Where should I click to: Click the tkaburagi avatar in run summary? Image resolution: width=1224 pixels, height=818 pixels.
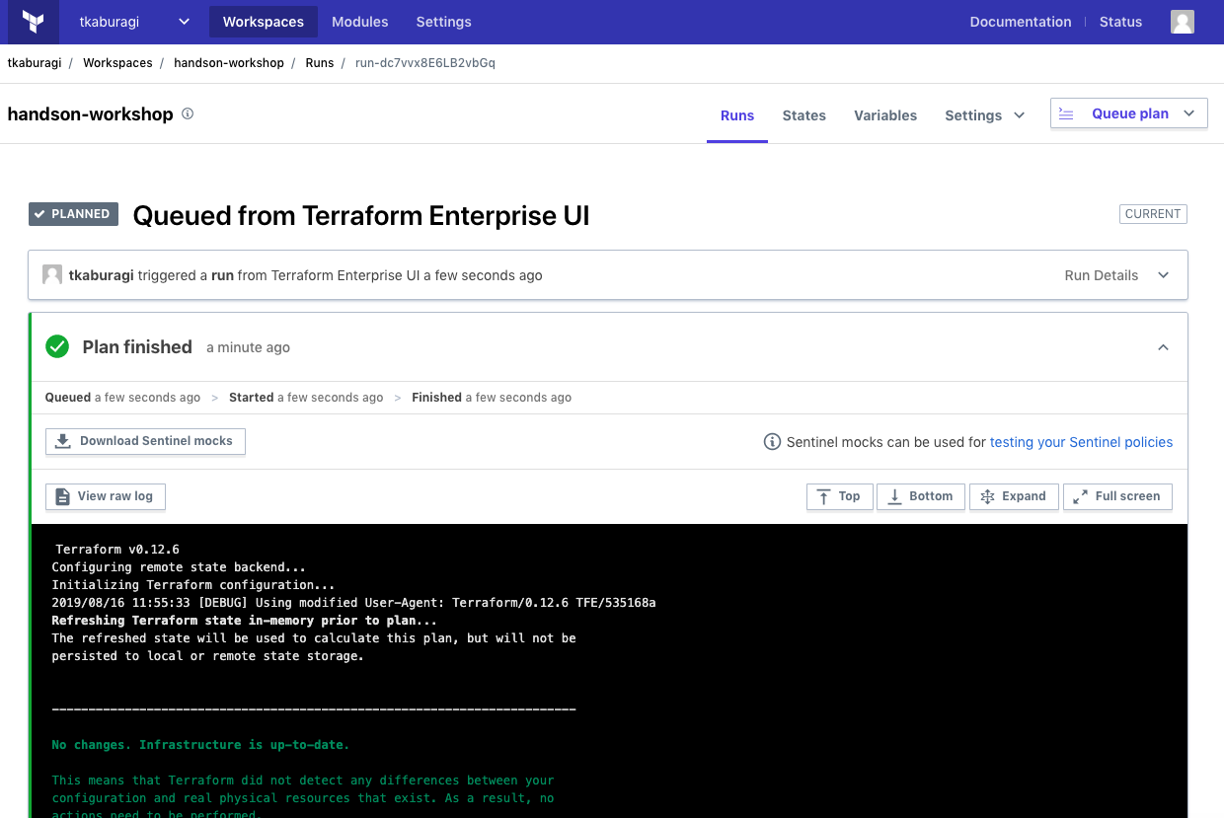point(52,275)
